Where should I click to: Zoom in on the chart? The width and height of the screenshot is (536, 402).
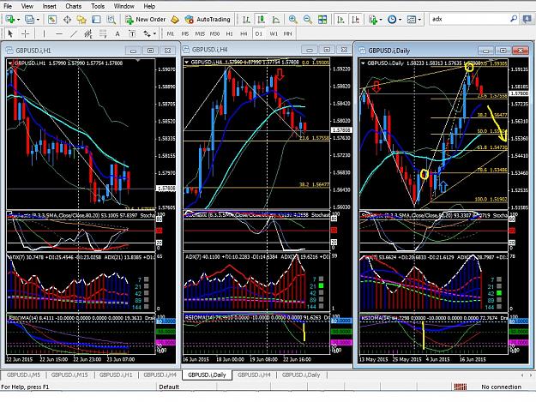pyautogui.click(x=292, y=20)
